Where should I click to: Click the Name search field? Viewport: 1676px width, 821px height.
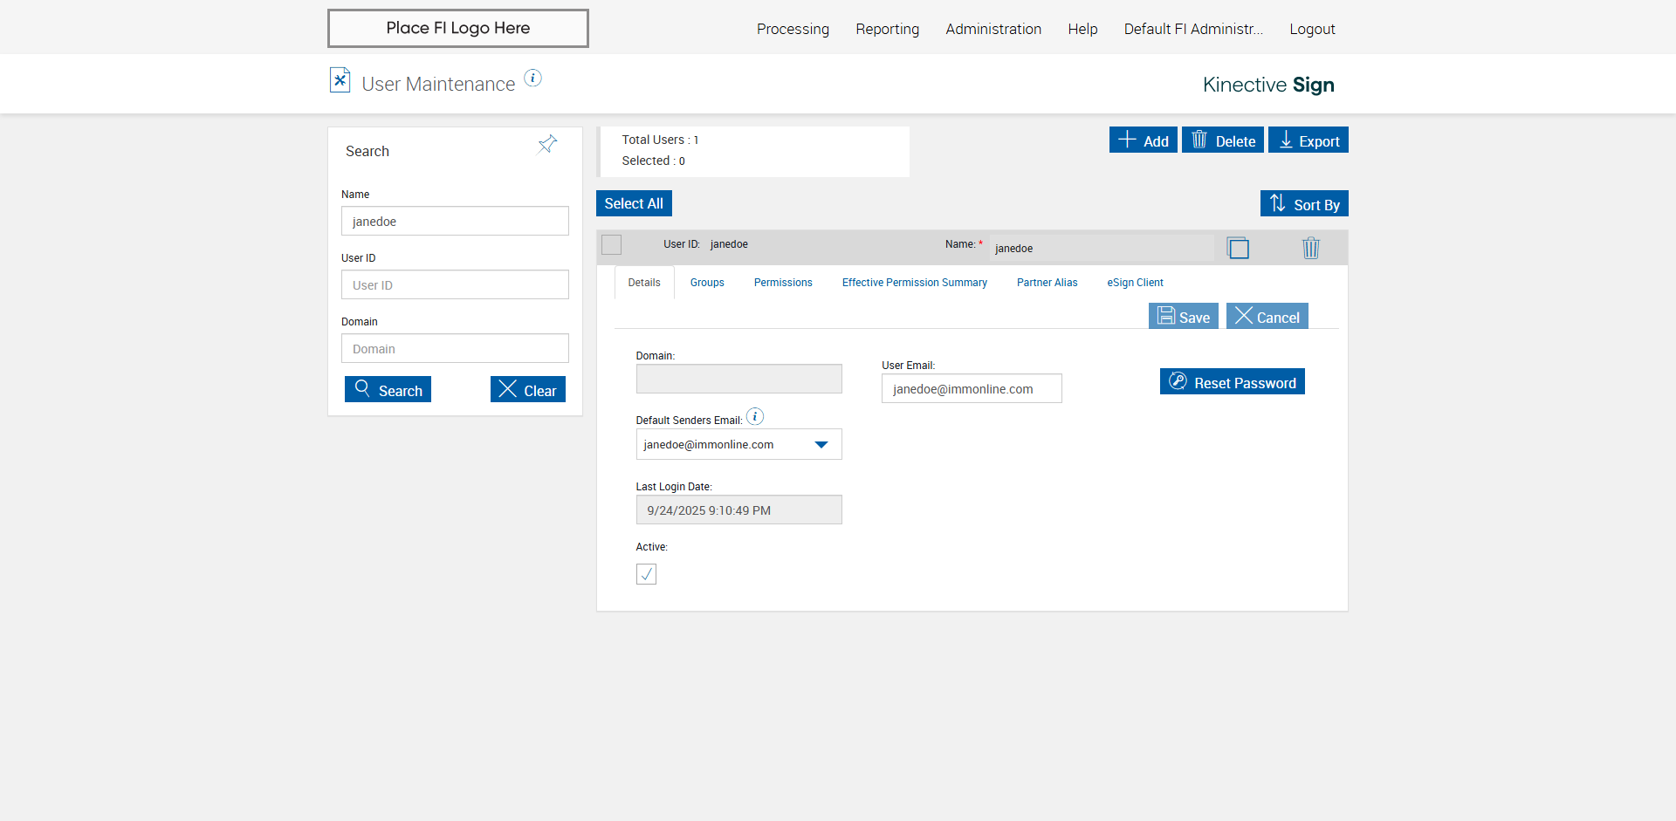455,221
